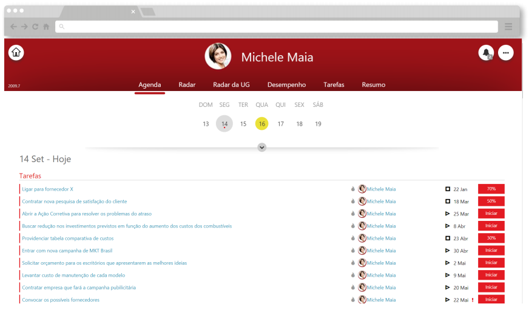Viewport: 529px width, 315px height.
Task: Select day 14 in the week calendar
Action: tap(224, 124)
